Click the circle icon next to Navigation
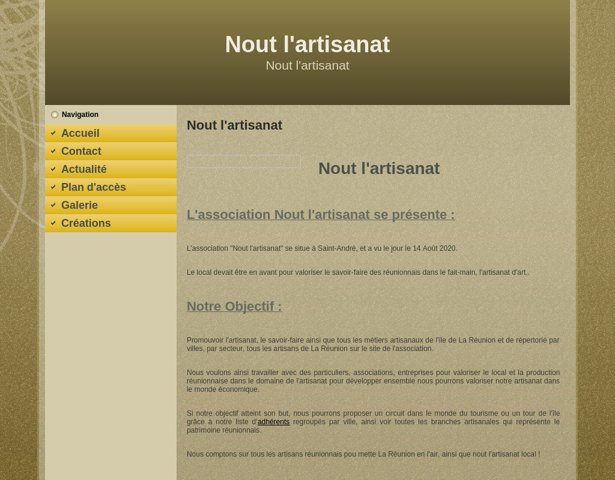The image size is (615, 480). (x=55, y=115)
